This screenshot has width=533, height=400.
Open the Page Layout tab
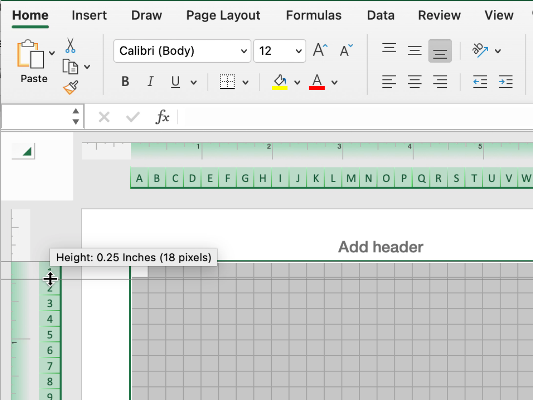point(223,15)
